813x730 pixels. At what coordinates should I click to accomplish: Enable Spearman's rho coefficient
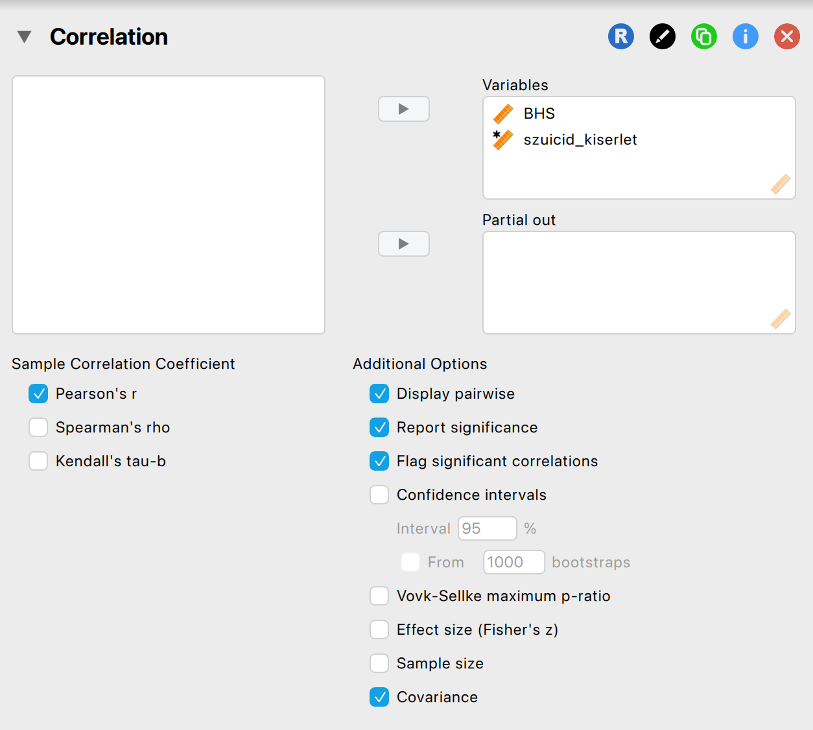[x=38, y=427]
